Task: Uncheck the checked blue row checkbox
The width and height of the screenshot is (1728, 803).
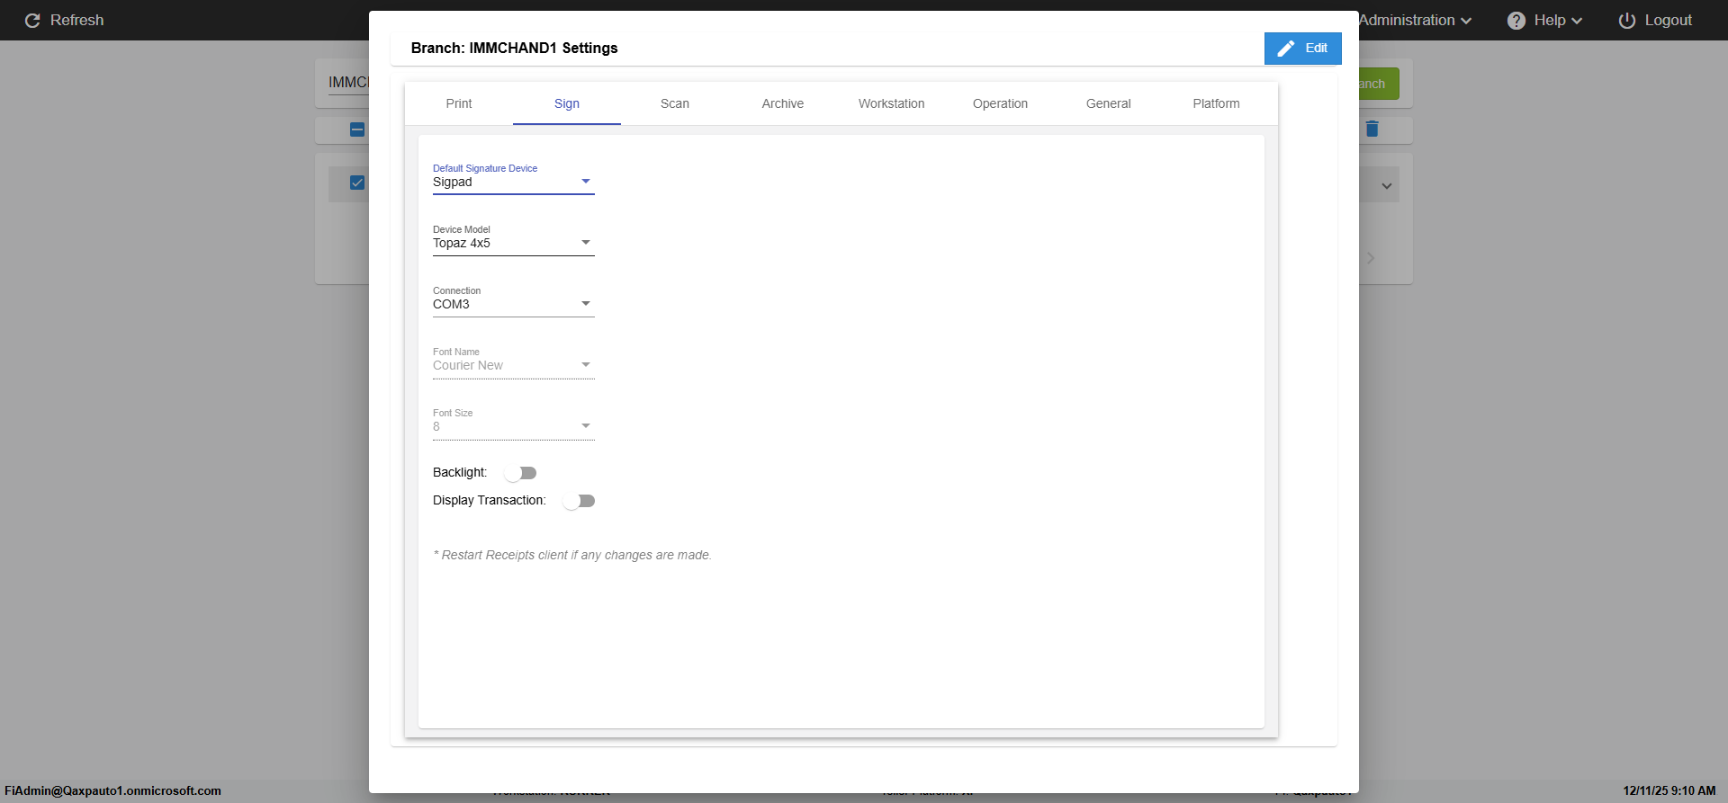Action: (357, 183)
